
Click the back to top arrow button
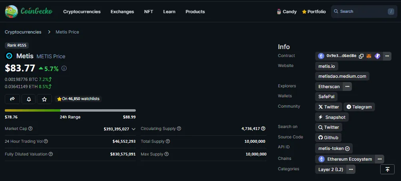click(387, 169)
